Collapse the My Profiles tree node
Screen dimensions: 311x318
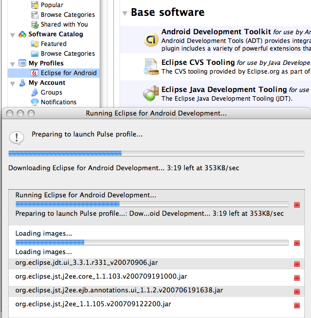pyautogui.click(x=13, y=64)
